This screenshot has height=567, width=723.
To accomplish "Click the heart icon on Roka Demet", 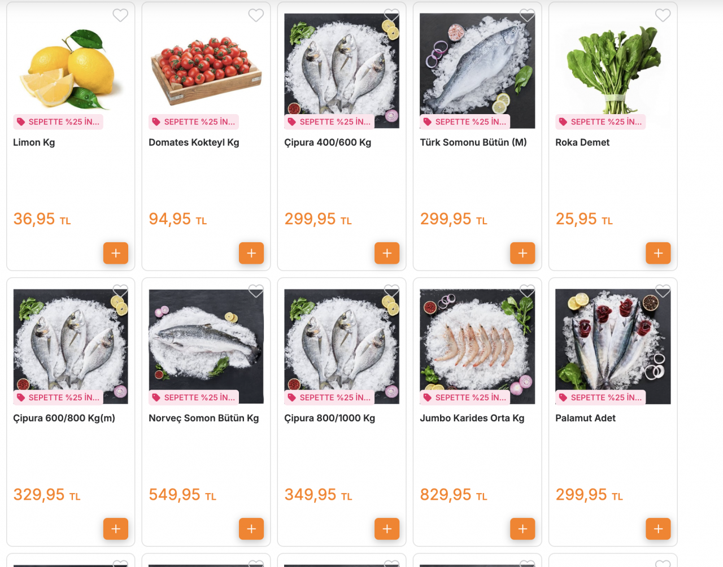I will pyautogui.click(x=663, y=15).
